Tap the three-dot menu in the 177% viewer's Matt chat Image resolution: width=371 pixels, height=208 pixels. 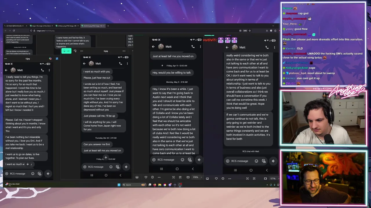click(274, 47)
